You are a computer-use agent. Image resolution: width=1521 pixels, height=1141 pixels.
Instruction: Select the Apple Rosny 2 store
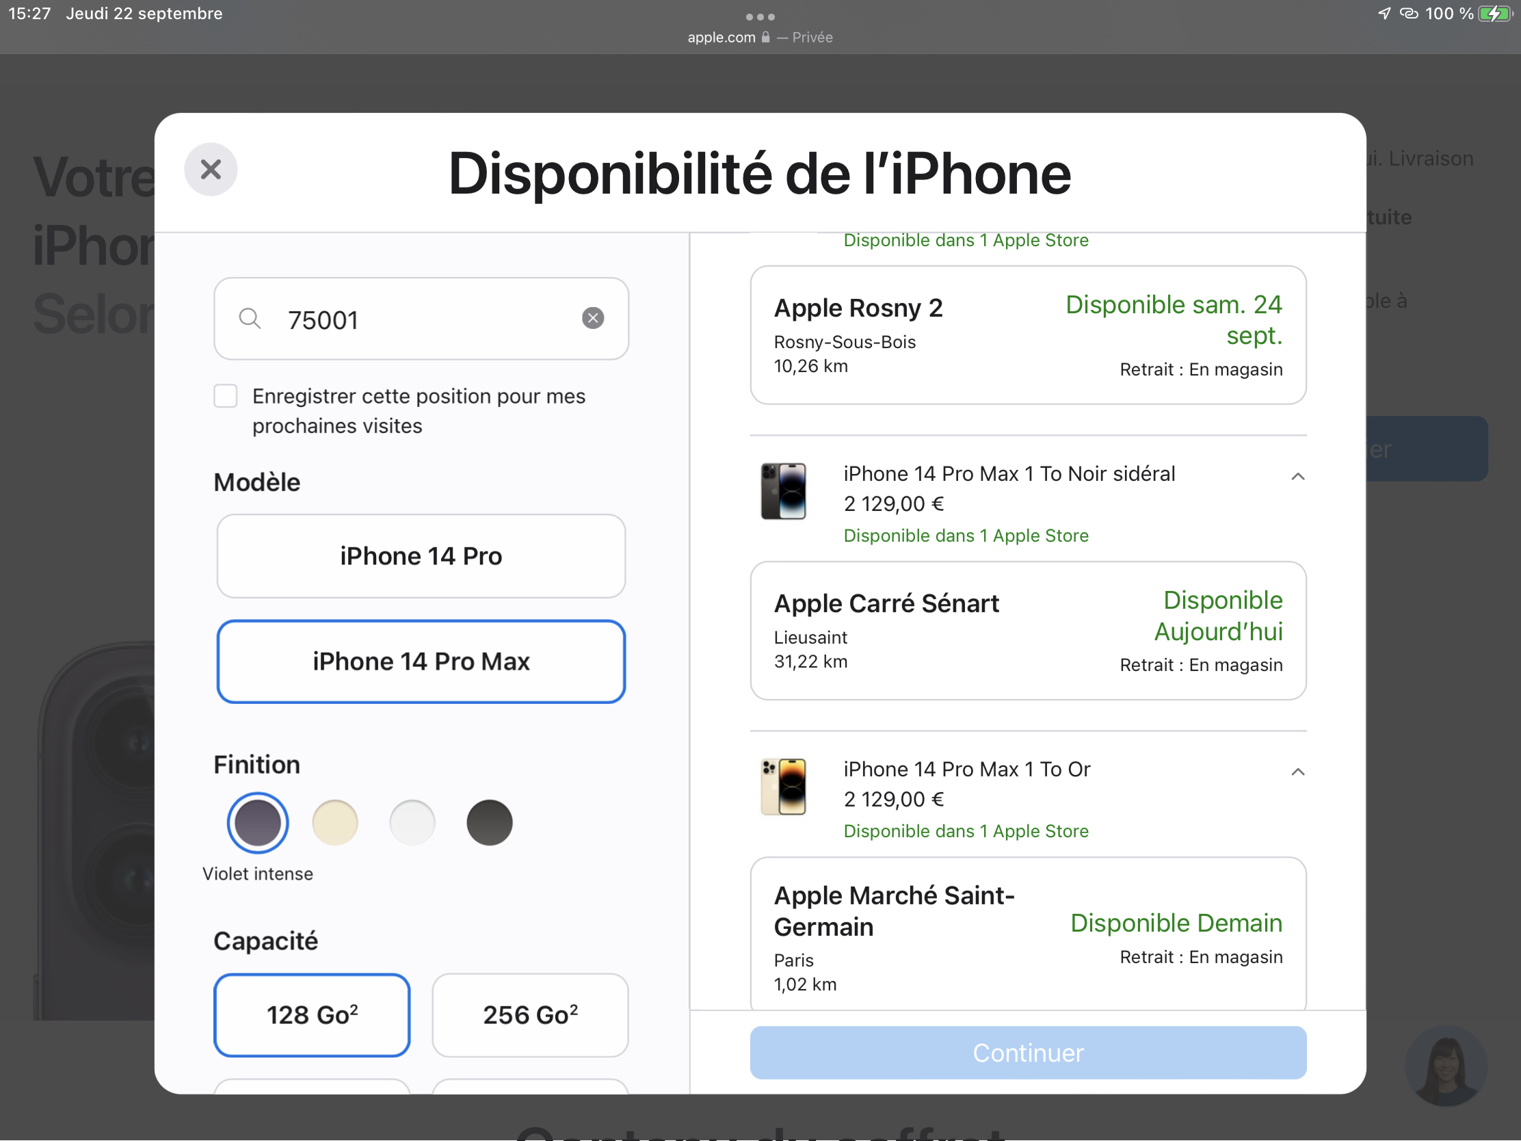point(1027,335)
